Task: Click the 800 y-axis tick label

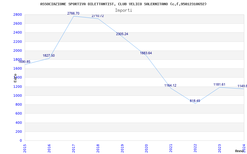Action: (19, 105)
